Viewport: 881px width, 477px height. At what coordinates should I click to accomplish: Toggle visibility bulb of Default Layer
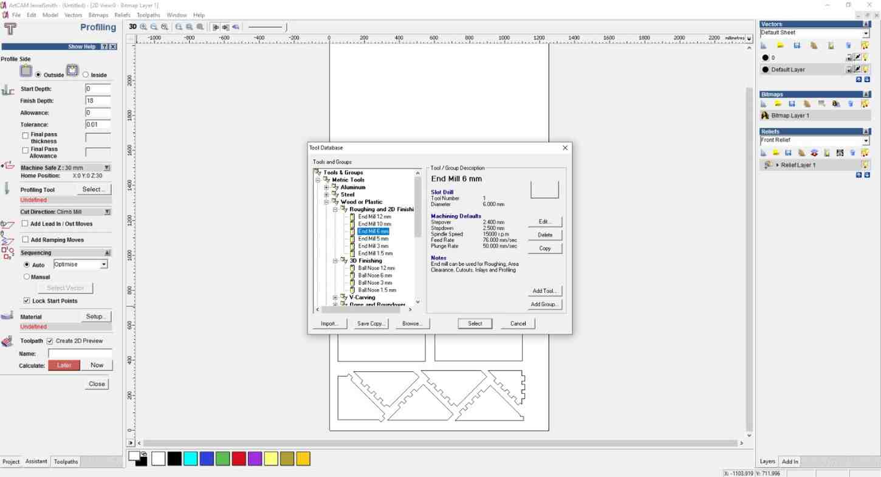click(x=865, y=69)
